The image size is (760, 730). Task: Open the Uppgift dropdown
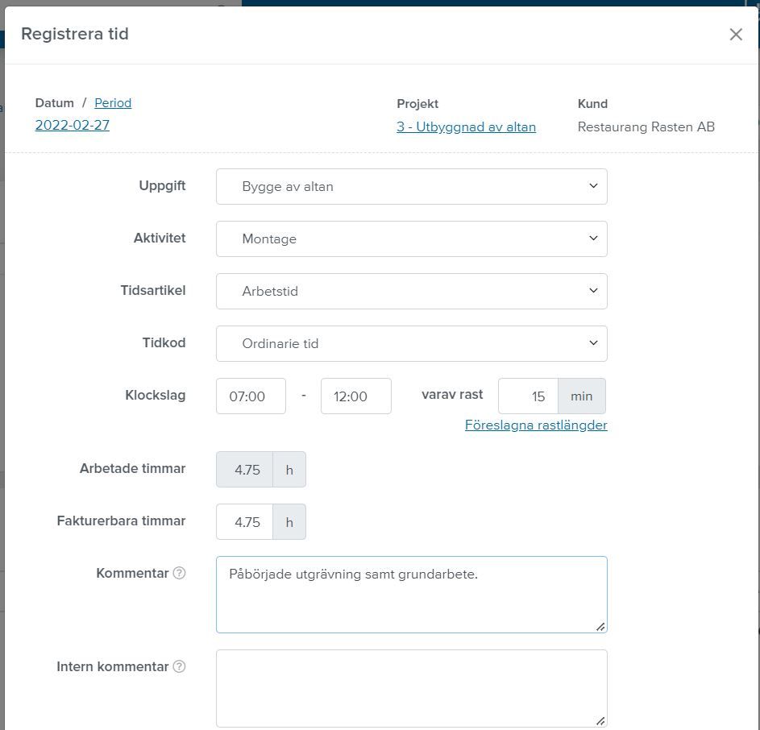click(411, 186)
